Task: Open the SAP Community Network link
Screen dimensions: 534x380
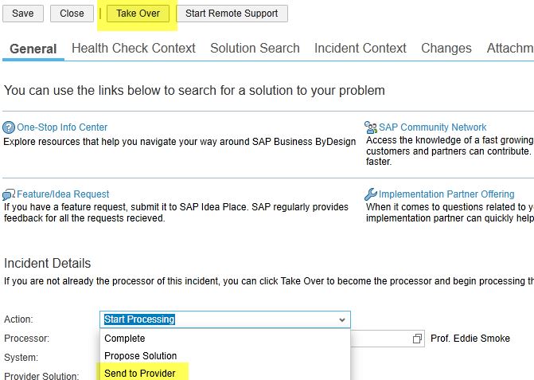Action: click(x=432, y=127)
